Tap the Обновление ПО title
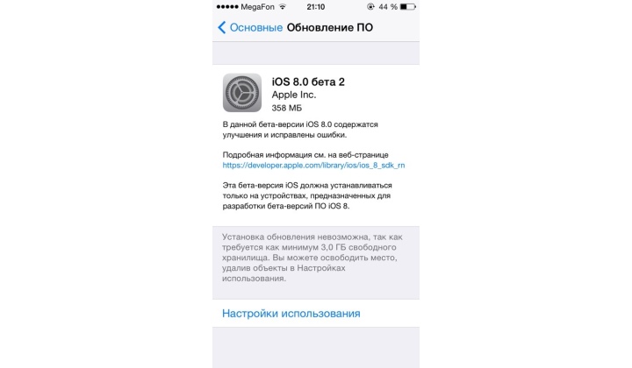 (330, 27)
